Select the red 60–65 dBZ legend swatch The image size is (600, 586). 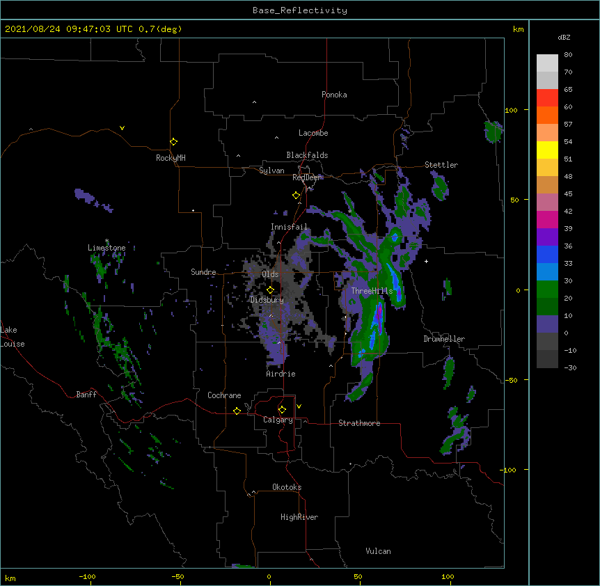(x=547, y=98)
